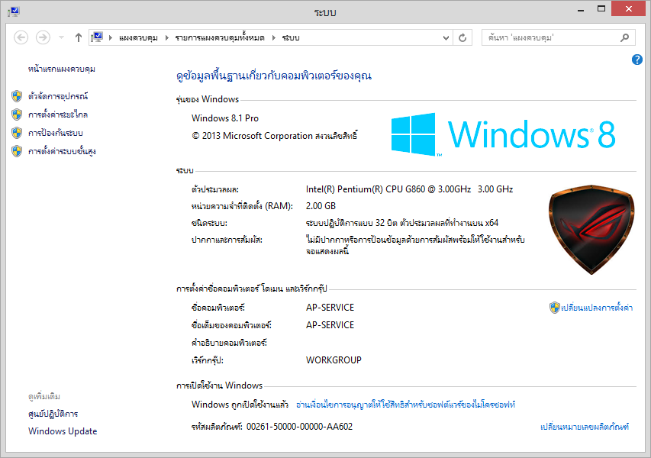Open address bar history dropdown
Image resolution: width=651 pixels, height=458 pixels.
[446, 38]
